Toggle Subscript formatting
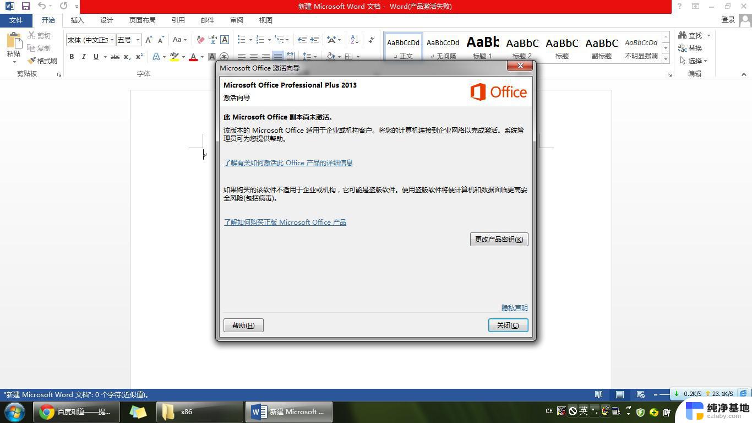This screenshot has width=752, height=423. coord(127,57)
